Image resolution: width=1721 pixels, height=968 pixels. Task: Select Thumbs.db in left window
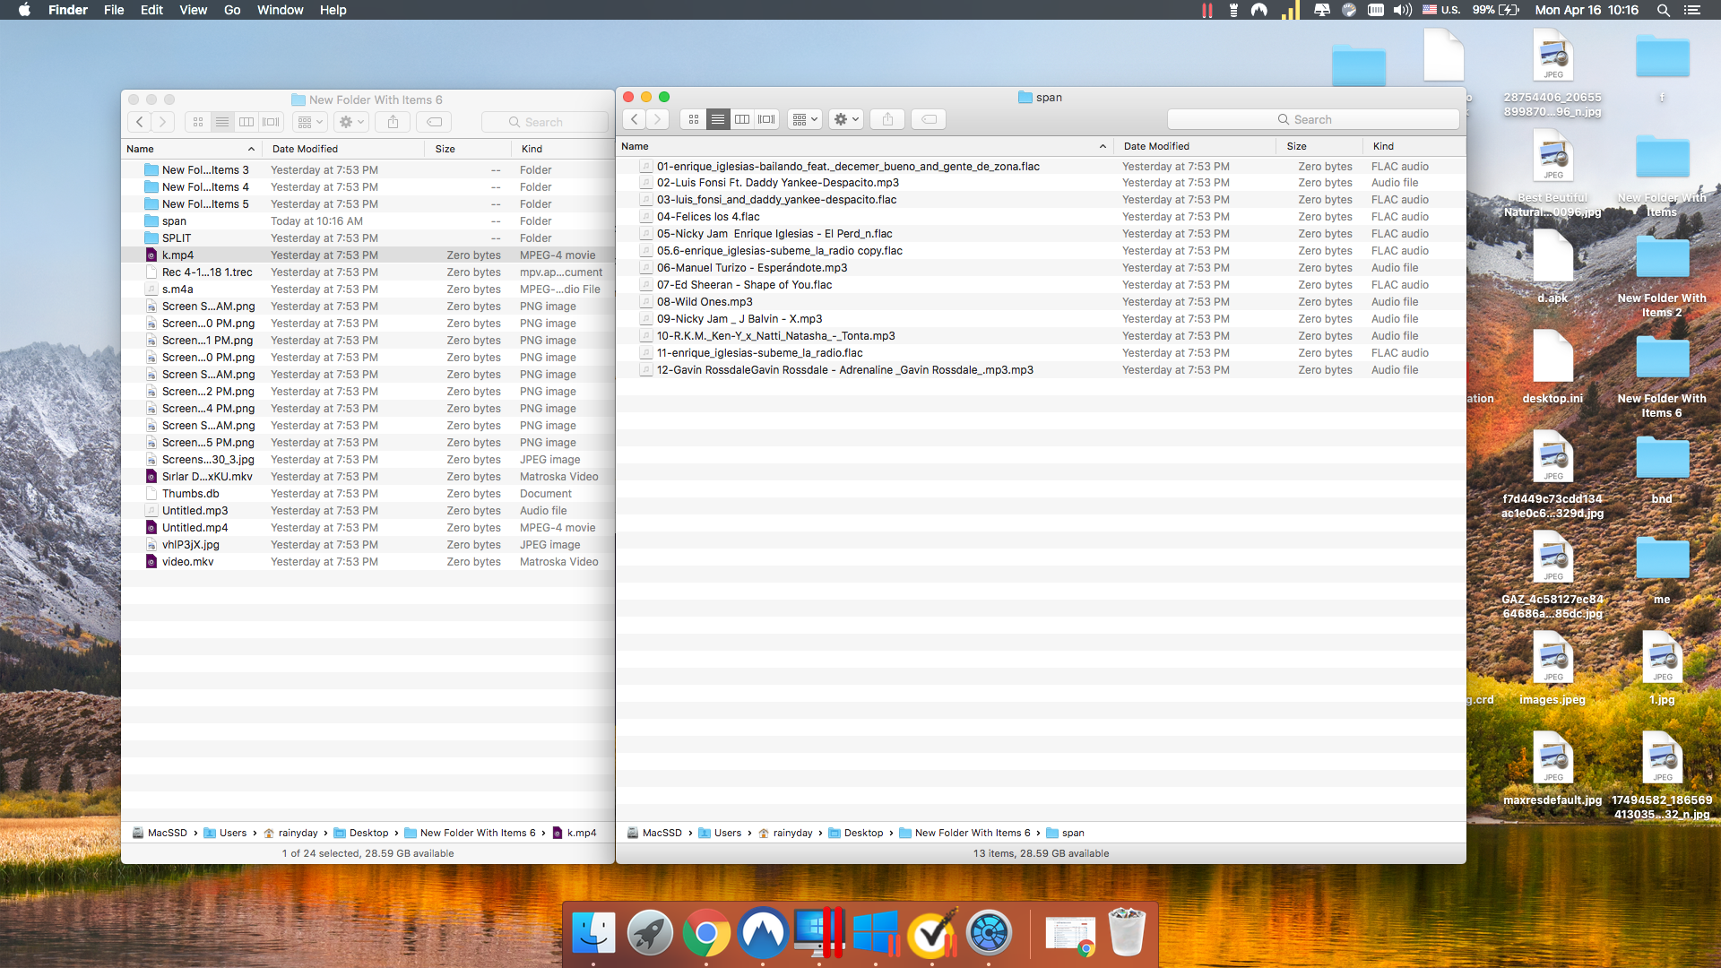[x=368, y=494]
